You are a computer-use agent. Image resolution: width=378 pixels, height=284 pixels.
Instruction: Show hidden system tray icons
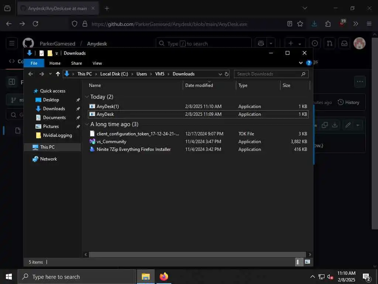click(312, 277)
